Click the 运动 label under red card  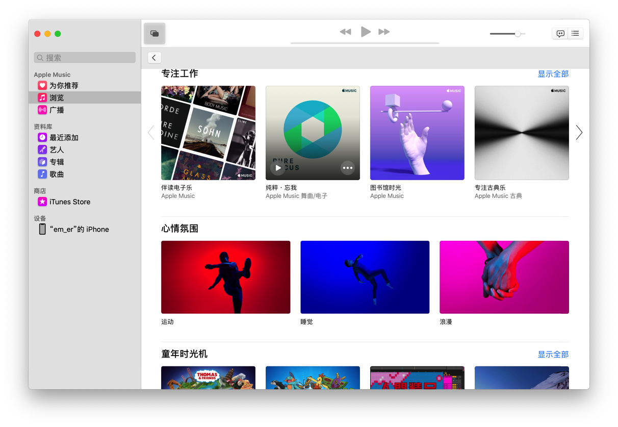tap(167, 322)
